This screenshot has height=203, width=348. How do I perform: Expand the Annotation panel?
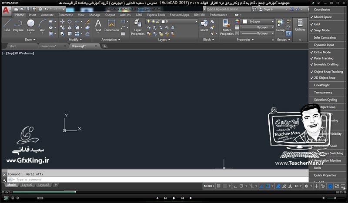click(110, 40)
